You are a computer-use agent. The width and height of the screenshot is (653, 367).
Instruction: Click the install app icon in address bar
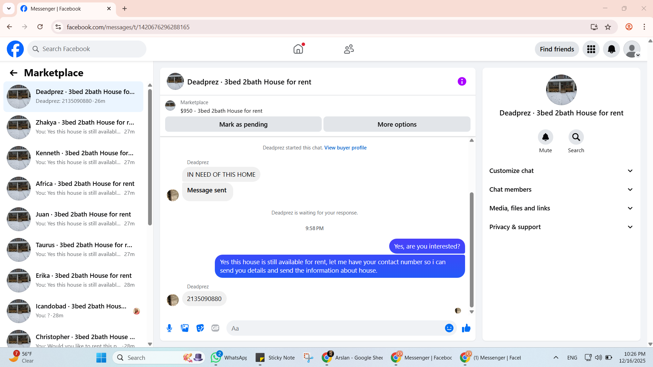tap(594, 27)
